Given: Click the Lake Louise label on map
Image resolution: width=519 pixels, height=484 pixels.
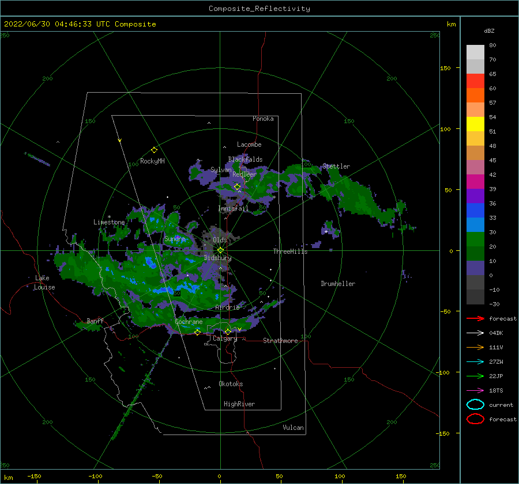Looking at the screenshot, I should coord(44,283).
